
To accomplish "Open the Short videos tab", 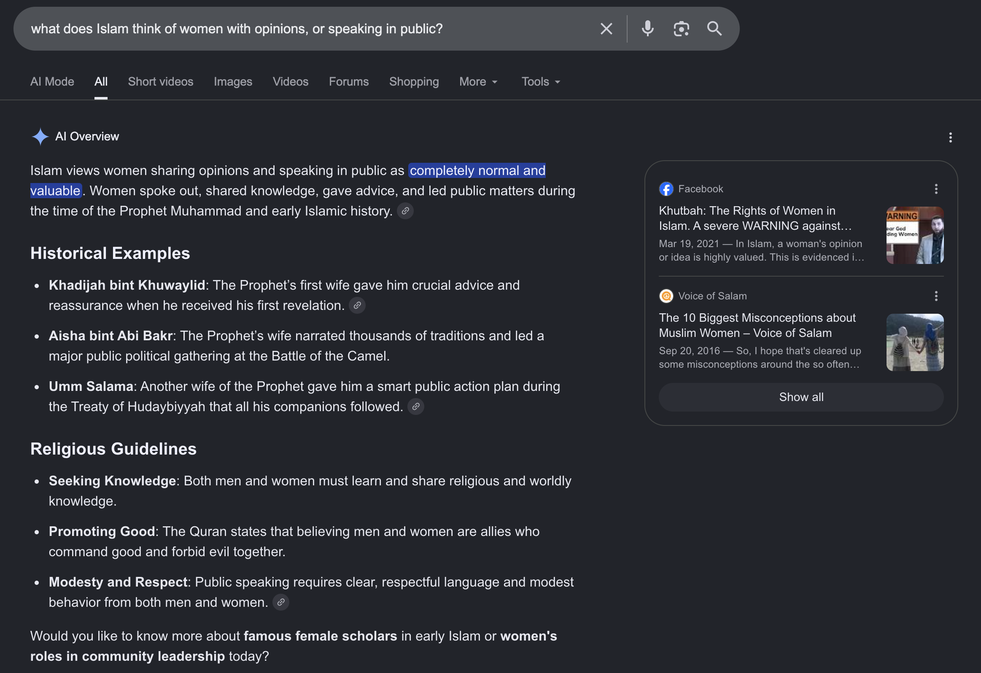I will [x=160, y=82].
